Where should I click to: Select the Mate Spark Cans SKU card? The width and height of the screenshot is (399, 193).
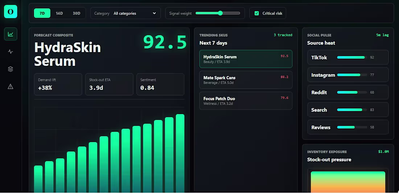(x=246, y=80)
